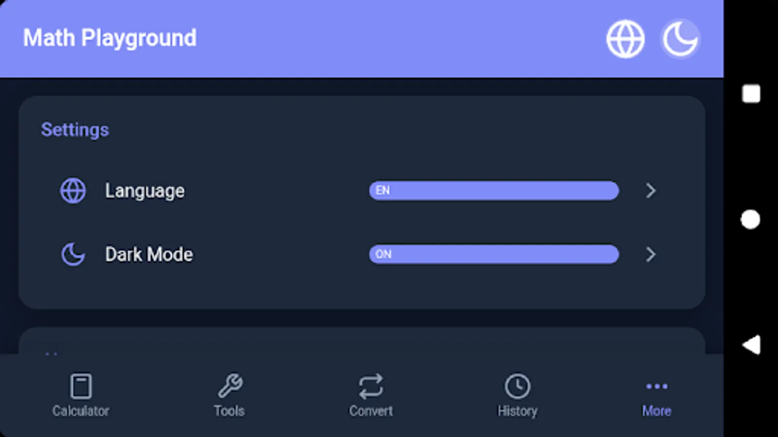
Task: Switch the Language setting from EN
Action: click(x=494, y=190)
